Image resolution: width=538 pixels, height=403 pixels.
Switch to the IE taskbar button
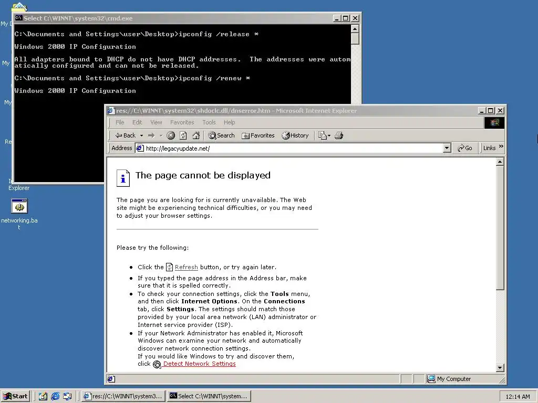(124, 396)
